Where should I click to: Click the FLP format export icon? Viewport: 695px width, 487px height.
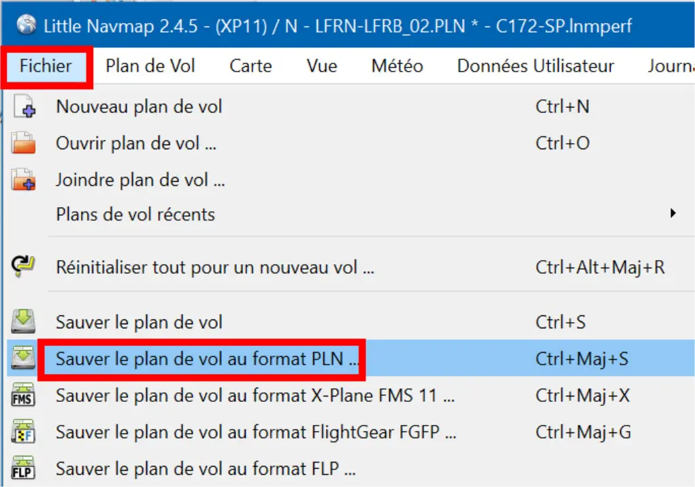(22, 468)
